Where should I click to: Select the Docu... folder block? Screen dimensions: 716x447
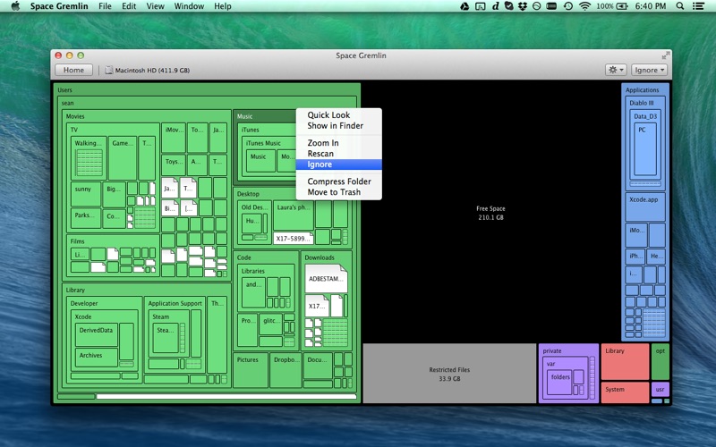pos(318,366)
